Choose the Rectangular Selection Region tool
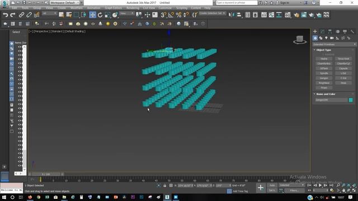This screenshot has height=201, width=358. pyautogui.click(x=76, y=15)
